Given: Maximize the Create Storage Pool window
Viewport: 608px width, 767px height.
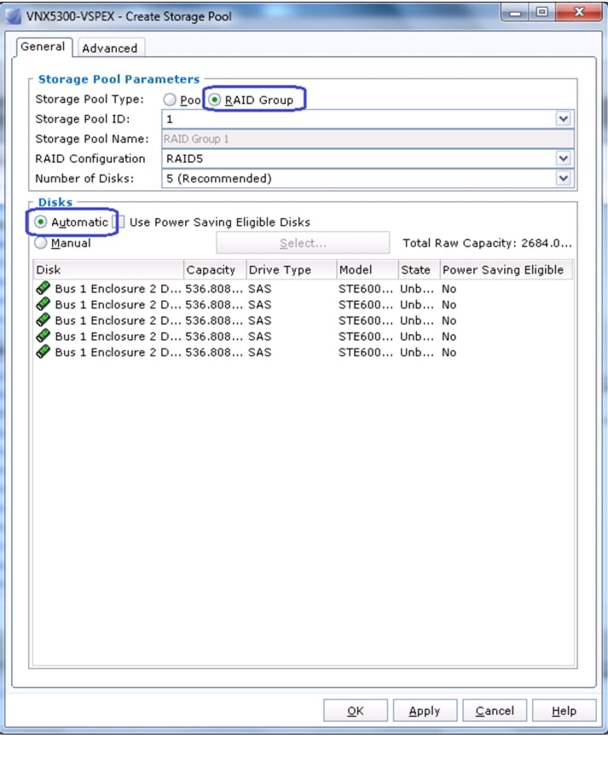Looking at the screenshot, I should pyautogui.click(x=542, y=12).
